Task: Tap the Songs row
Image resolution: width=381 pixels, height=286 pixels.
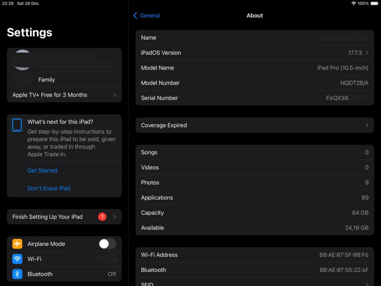Action: point(255,153)
